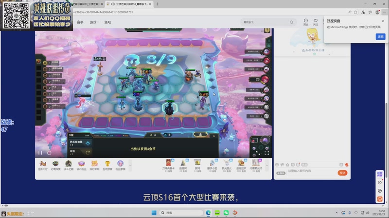Open the Edge profile avatar

[x=377, y=12]
